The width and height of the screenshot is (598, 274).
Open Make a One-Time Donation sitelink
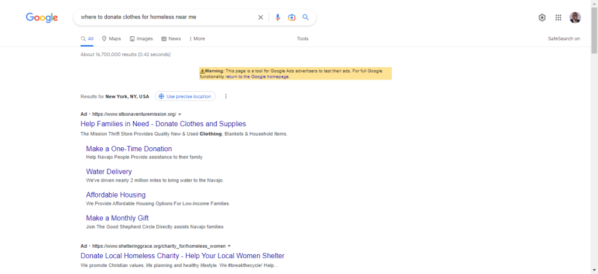(x=129, y=149)
